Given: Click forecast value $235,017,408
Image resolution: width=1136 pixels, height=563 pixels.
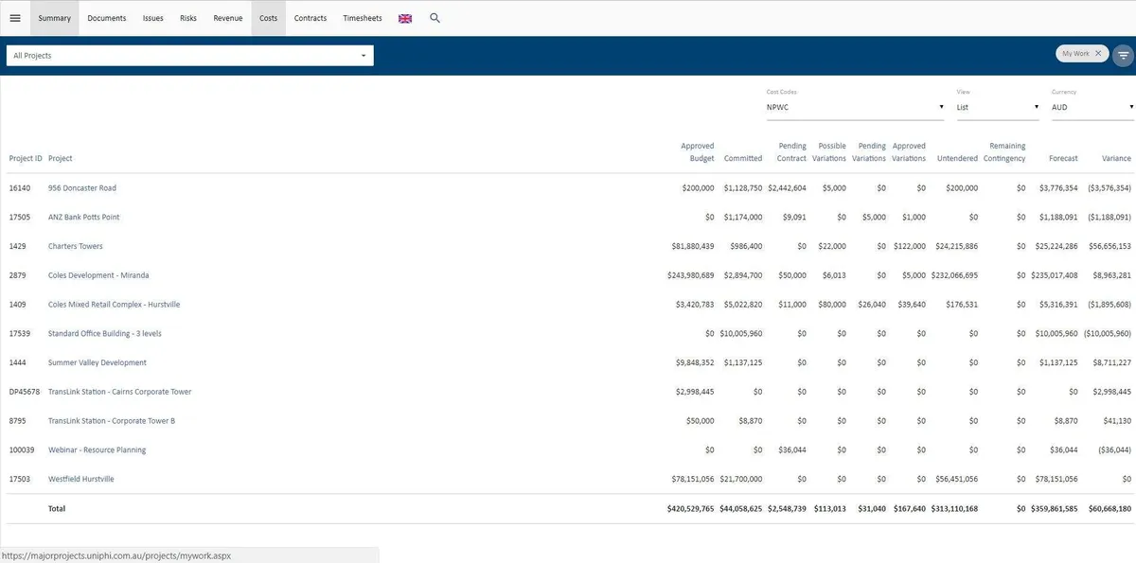Looking at the screenshot, I should pyautogui.click(x=1053, y=275).
